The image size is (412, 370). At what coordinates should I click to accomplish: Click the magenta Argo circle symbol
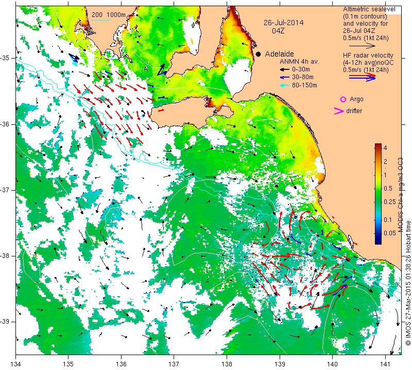coord(343,99)
